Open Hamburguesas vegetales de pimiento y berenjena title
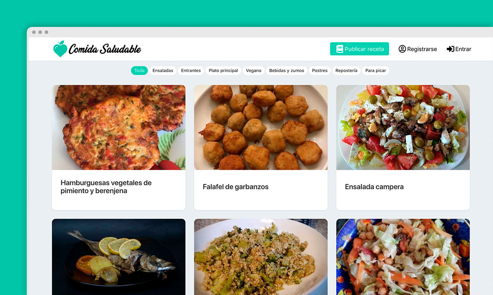This screenshot has height=295, width=493. [106, 187]
